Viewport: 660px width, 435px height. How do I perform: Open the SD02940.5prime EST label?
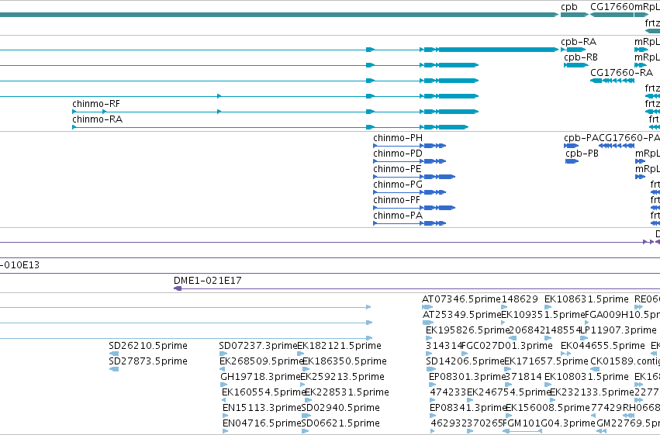click(340, 408)
